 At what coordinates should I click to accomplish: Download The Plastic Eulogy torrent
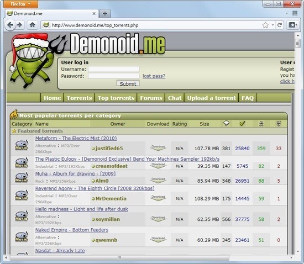coord(158,166)
